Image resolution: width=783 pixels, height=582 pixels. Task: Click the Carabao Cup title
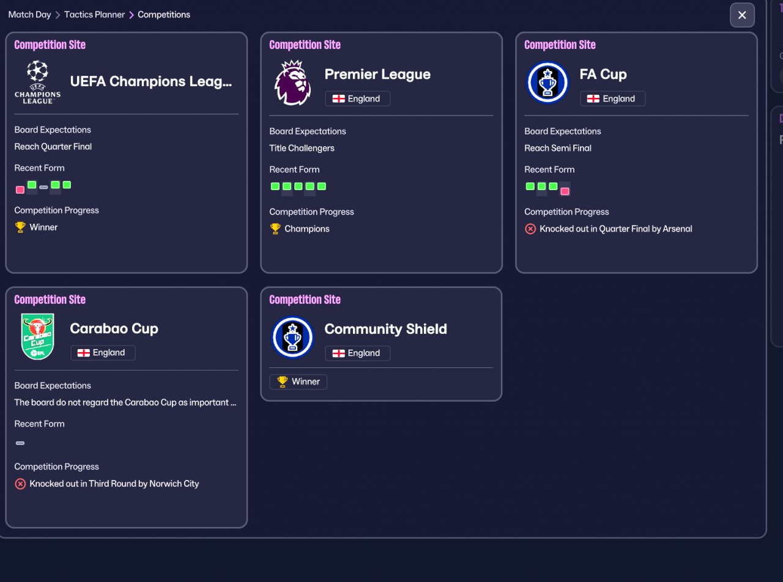click(114, 328)
